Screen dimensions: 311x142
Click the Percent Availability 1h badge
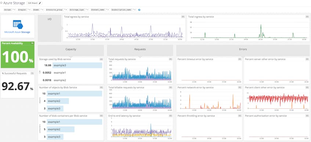tap(32, 43)
